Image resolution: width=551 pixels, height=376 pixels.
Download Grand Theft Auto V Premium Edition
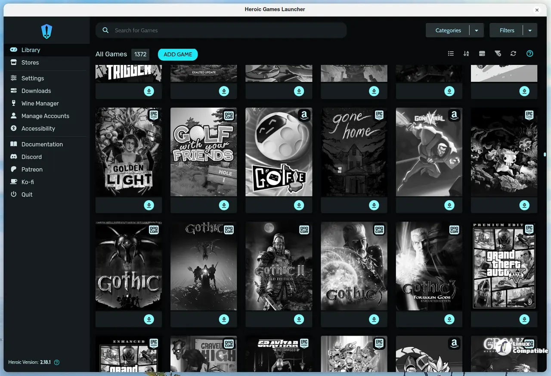click(x=524, y=319)
